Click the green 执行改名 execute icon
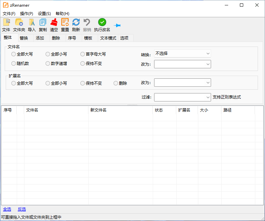This screenshot has width=265, height=221. 102,22
